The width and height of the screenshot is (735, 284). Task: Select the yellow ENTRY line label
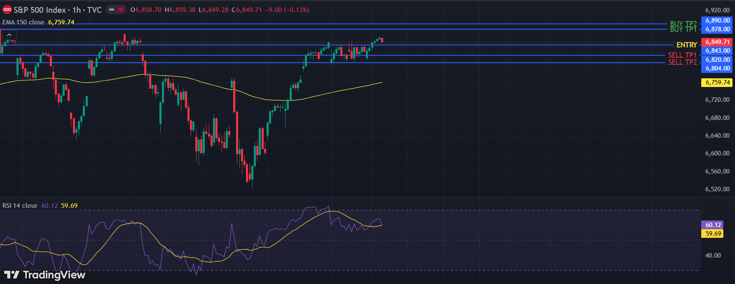[x=686, y=45]
